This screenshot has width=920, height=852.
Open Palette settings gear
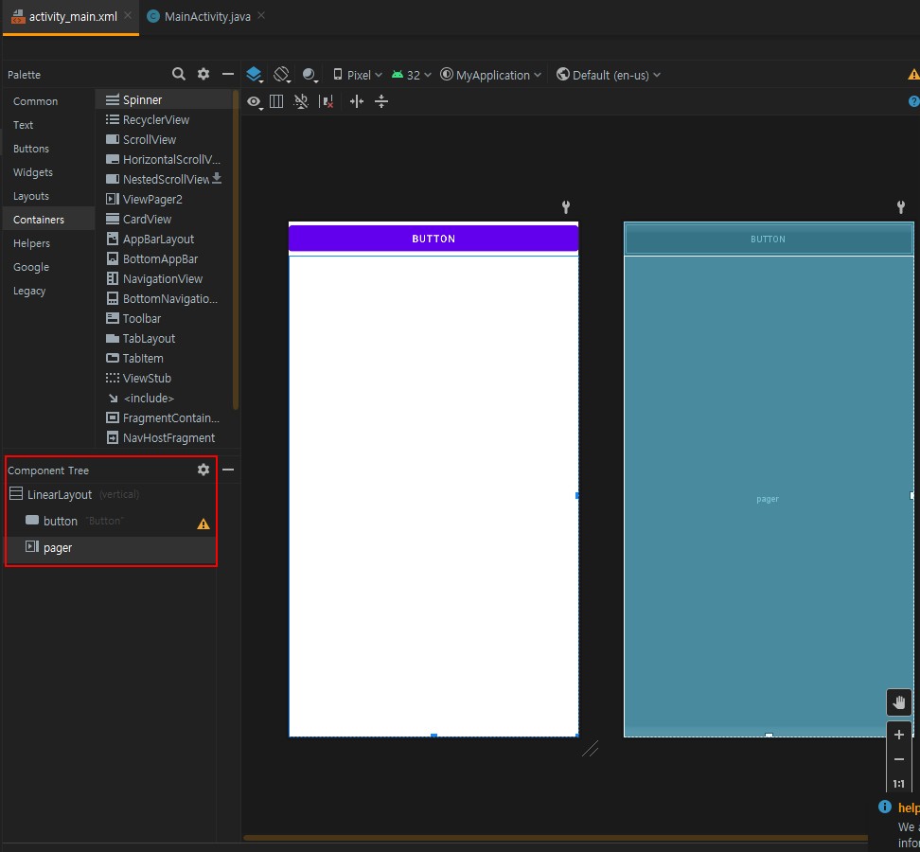tap(203, 74)
